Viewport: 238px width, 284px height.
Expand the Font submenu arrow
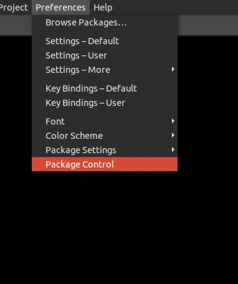point(173,121)
